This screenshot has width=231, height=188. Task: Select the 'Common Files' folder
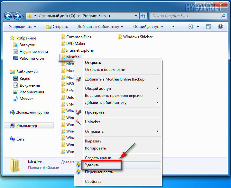[x=76, y=37]
